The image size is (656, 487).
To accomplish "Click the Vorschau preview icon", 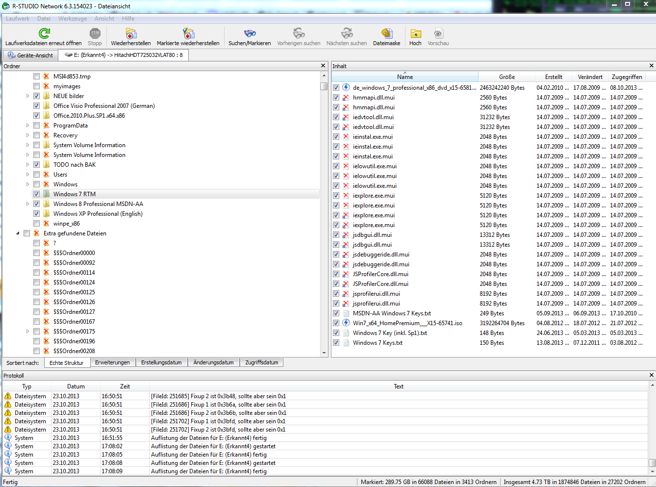I will pyautogui.click(x=438, y=33).
